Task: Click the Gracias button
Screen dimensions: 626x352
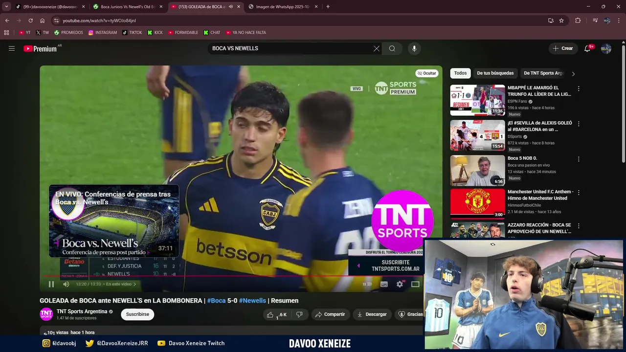Action: point(410,314)
